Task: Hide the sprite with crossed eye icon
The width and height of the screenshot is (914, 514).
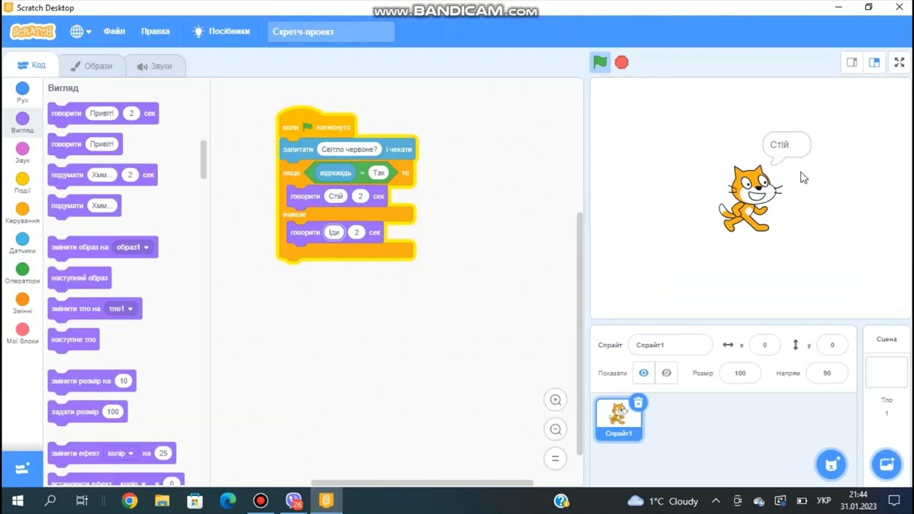Action: (666, 373)
